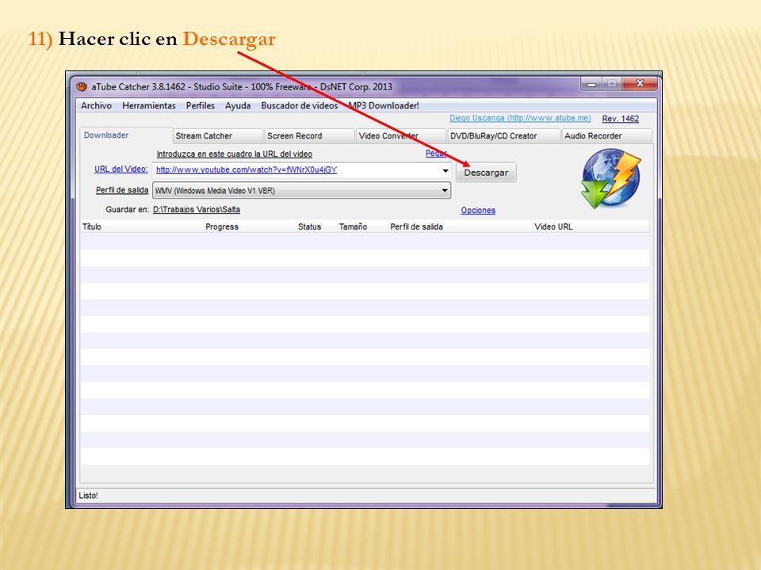Image resolution: width=761 pixels, height=570 pixels.
Task: Click the save folder path D:\Trabajos Varios\Salta
Action: (197, 209)
